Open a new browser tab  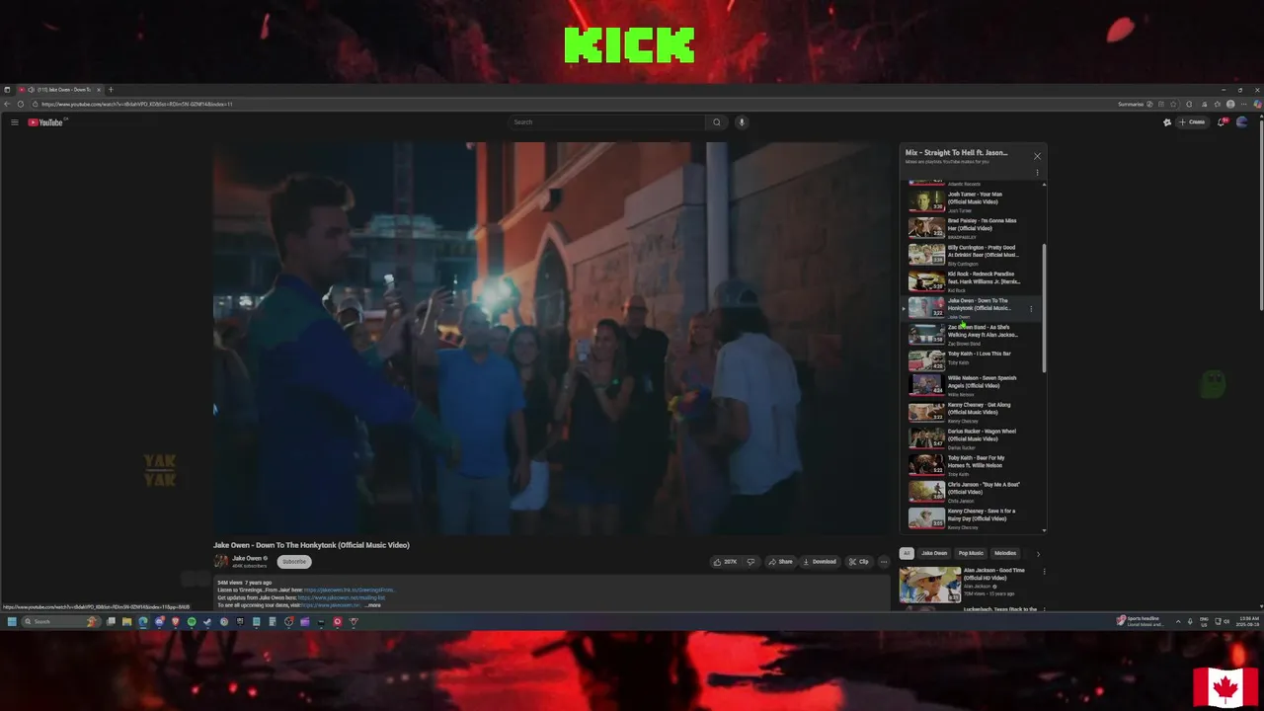[x=111, y=90]
